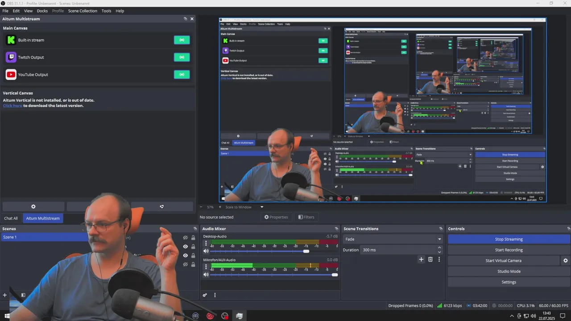Follow 'Click here' Aitum Vertical download link
Image resolution: width=571 pixels, height=321 pixels.
coord(12,106)
